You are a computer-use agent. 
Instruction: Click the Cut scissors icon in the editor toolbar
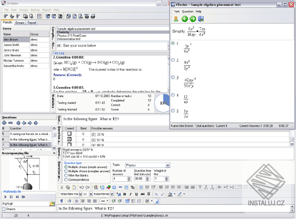pyautogui.click(x=62, y=188)
